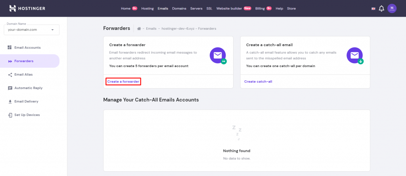Click the home breadcrumb icon
406x176 pixels.
click(139, 28)
